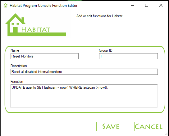The width and height of the screenshot is (169, 136).
Task: Click into the Description text box
Action: pos(84,72)
